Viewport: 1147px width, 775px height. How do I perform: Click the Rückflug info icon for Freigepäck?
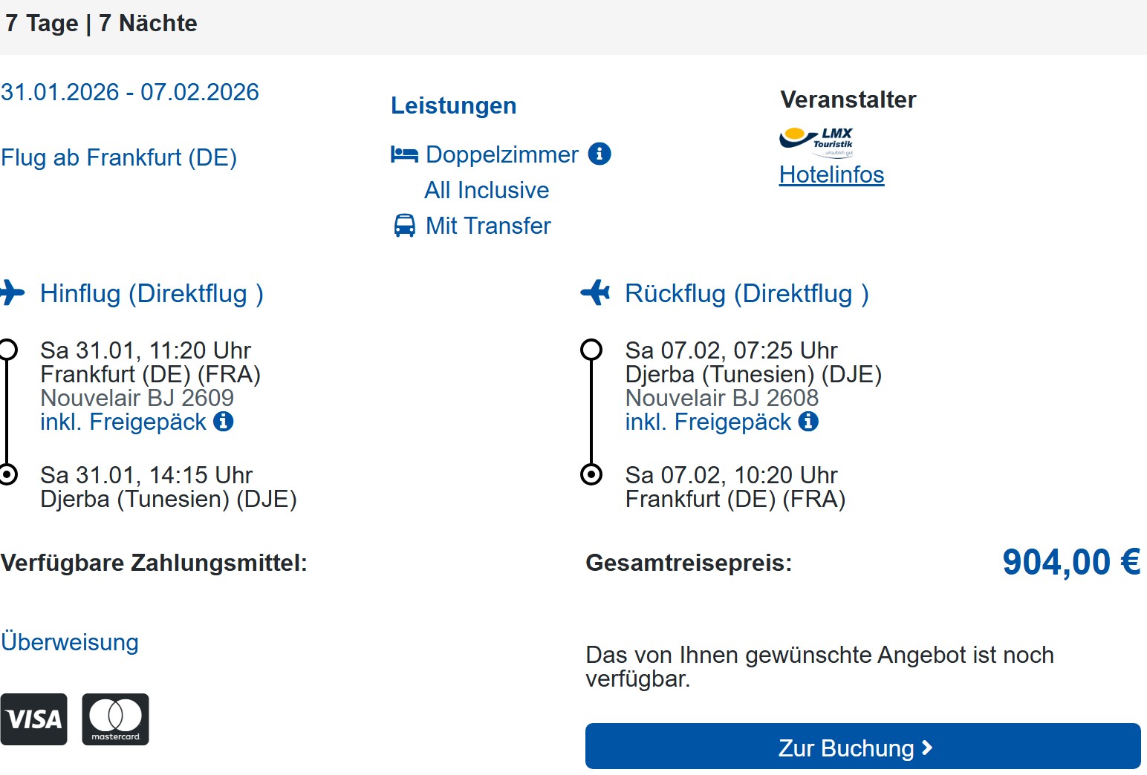[808, 422]
